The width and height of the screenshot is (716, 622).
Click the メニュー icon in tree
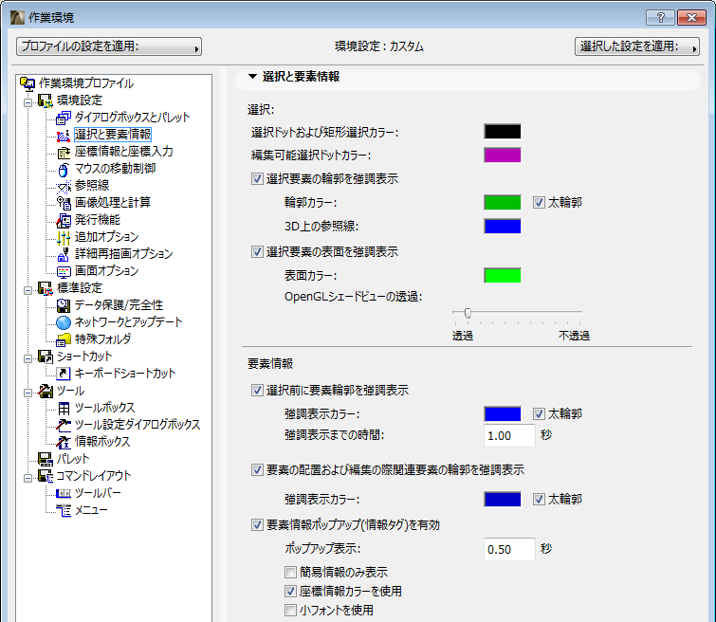(x=63, y=510)
